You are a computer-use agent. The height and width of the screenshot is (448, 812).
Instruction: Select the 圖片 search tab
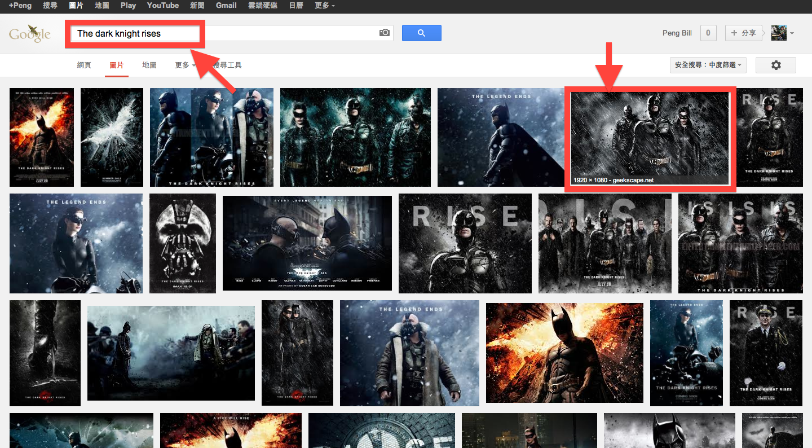pos(117,65)
